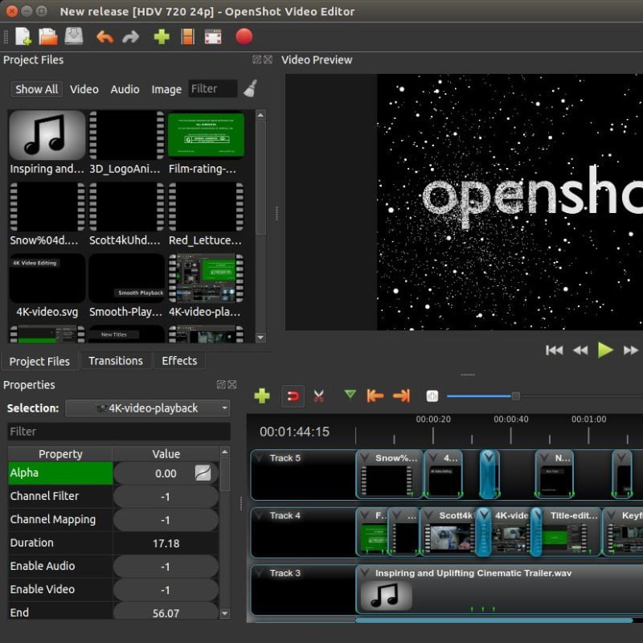Float the Project Files panel
Viewport: 643px width, 643px height.
[256, 59]
